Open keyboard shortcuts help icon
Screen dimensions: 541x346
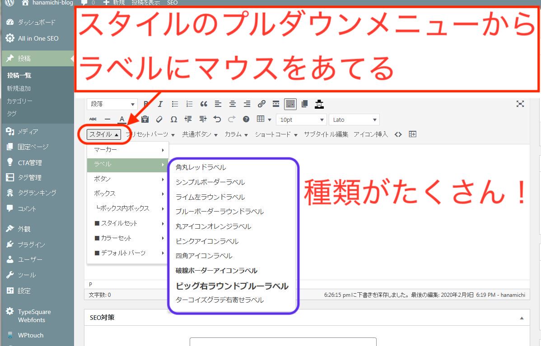click(246, 120)
